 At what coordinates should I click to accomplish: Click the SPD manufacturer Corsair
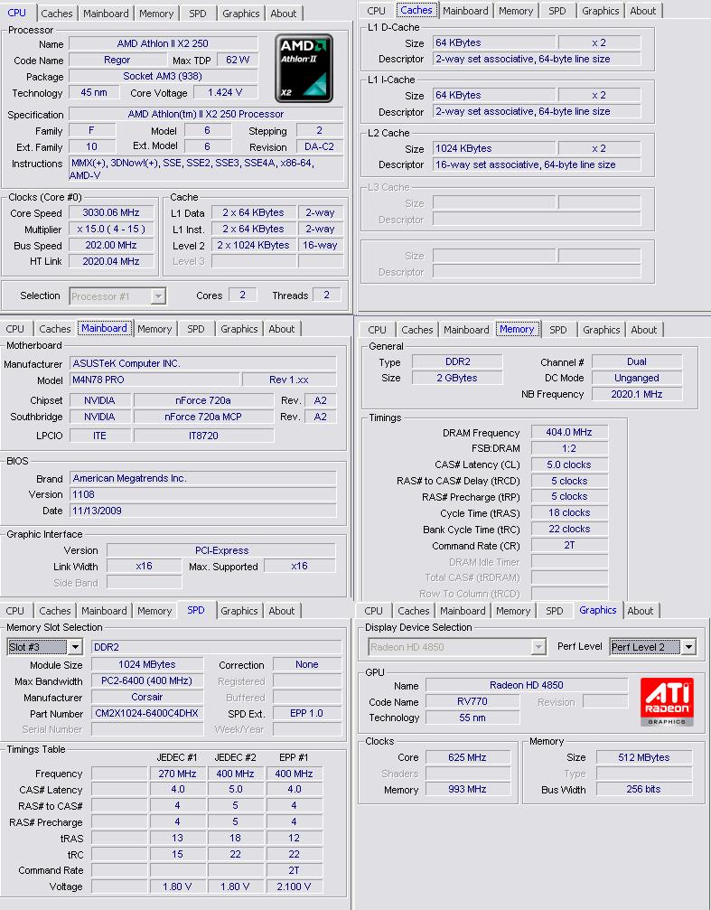click(x=147, y=697)
